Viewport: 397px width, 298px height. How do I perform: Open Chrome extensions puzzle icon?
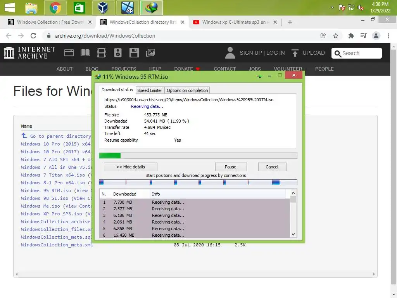(351, 36)
